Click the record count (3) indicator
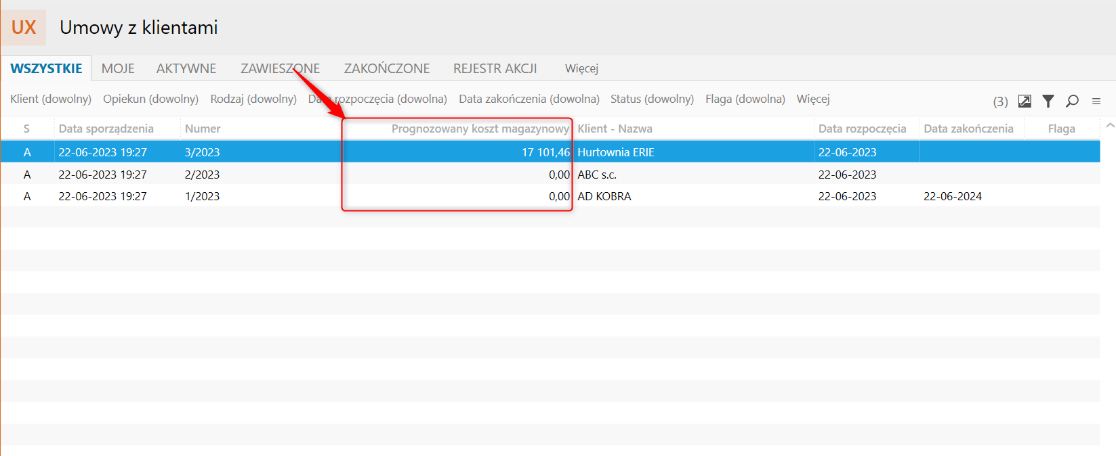 click(x=1000, y=101)
